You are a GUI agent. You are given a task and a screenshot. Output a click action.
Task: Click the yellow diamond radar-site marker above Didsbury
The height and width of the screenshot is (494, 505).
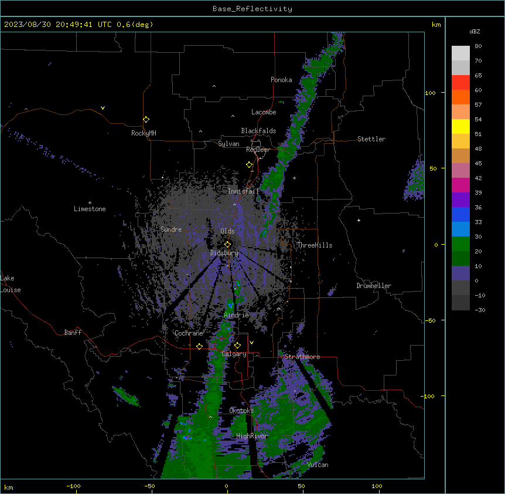pos(227,245)
